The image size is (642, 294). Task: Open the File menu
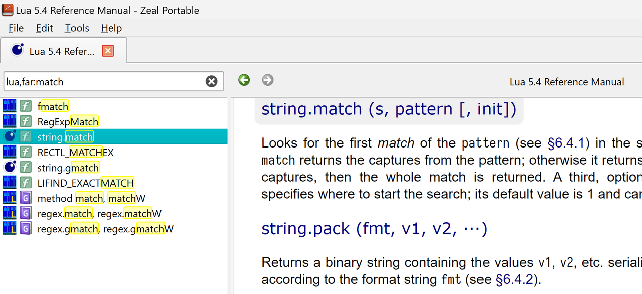(x=16, y=28)
